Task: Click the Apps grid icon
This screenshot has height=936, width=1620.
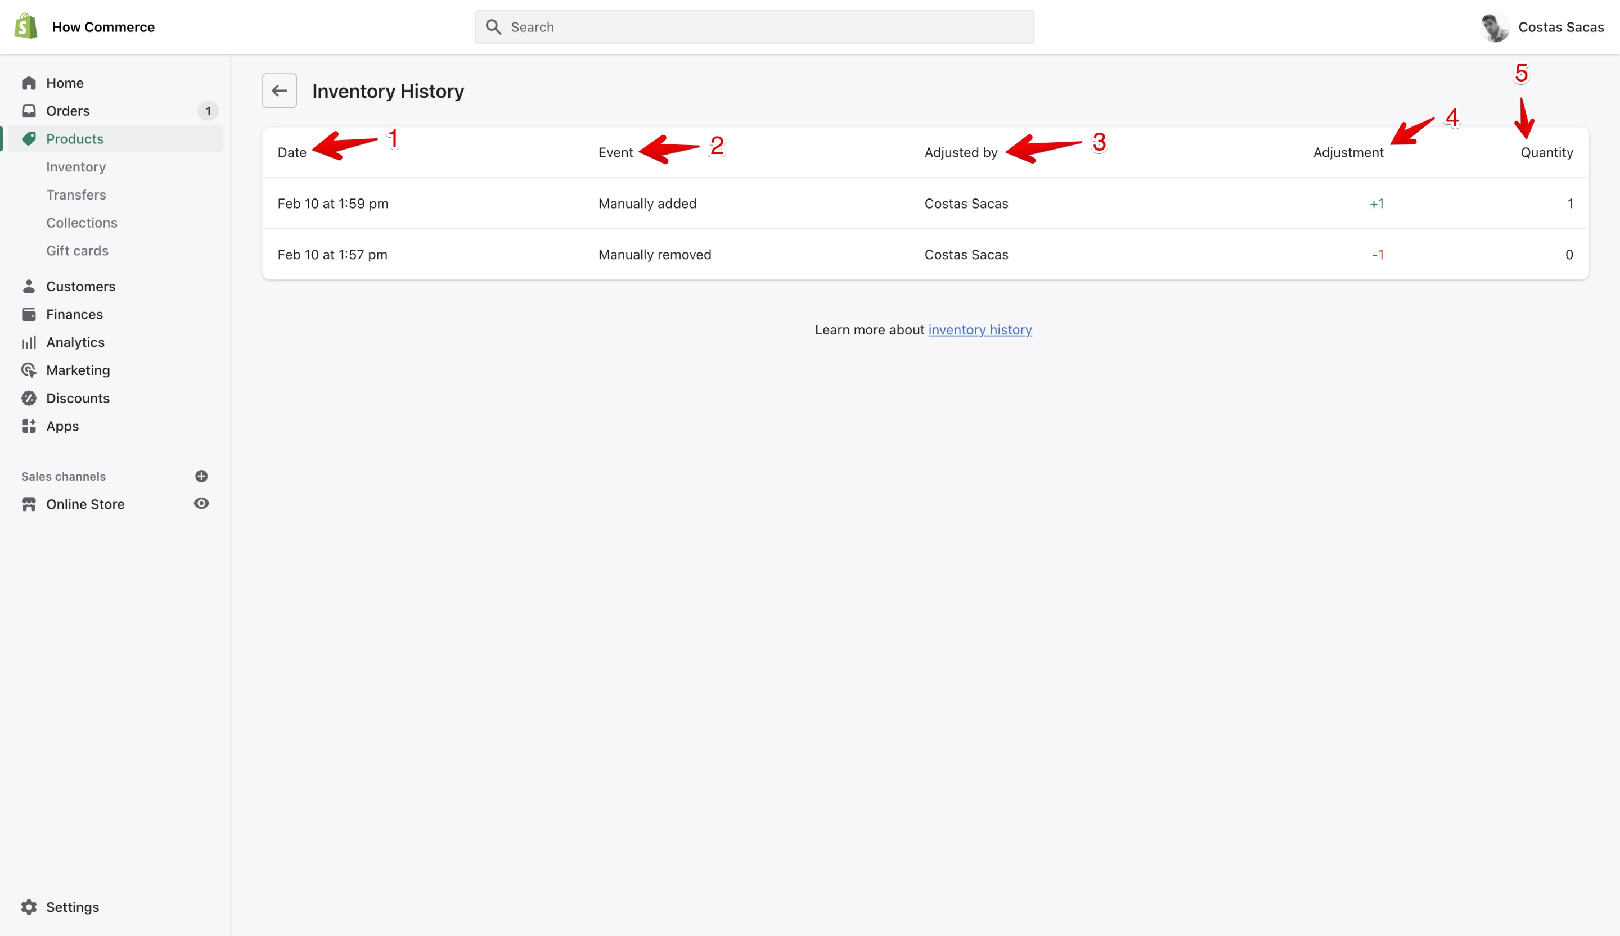Action: pos(29,426)
